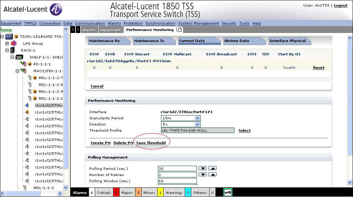Viewport: 353px width, 197px height.
Task: Open the Granularity Period dropdown
Action: click(x=197, y=118)
